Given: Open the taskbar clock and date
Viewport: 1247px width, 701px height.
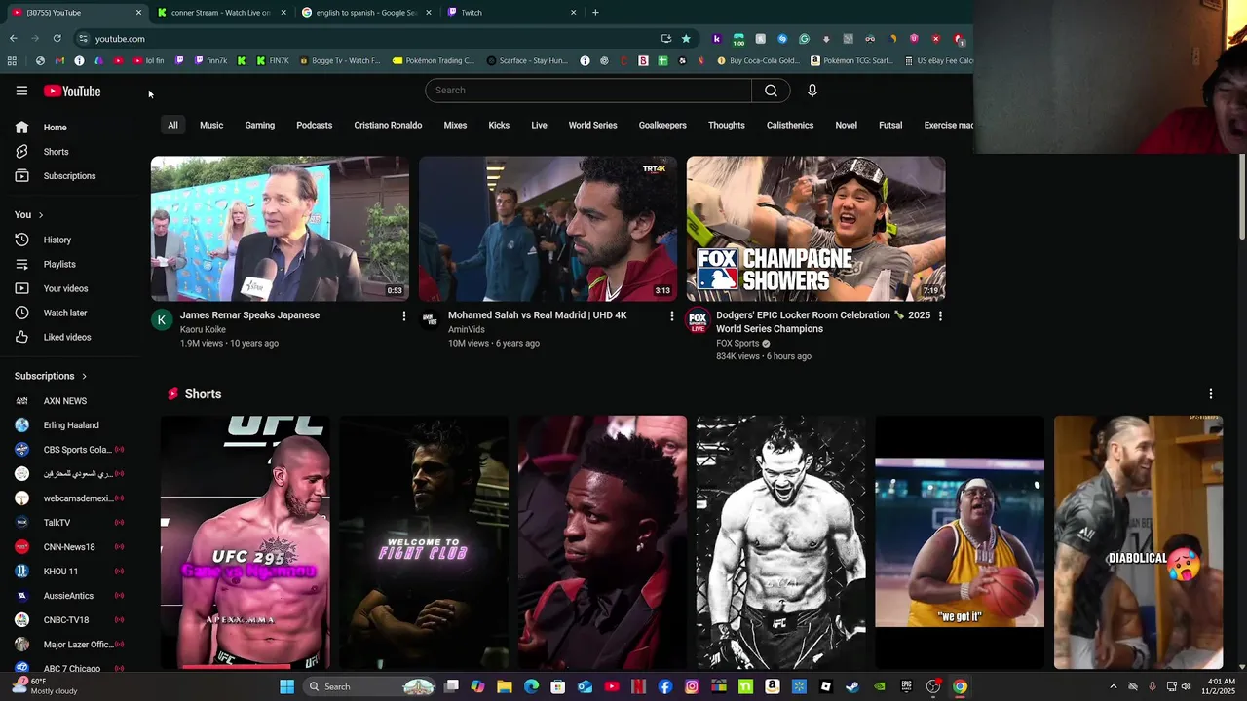Looking at the screenshot, I should tap(1221, 686).
